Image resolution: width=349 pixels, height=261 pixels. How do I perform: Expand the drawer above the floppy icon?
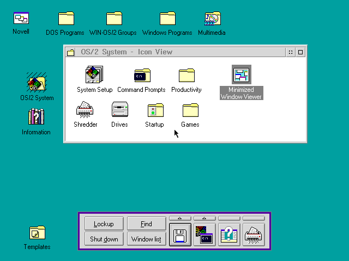coord(180,219)
